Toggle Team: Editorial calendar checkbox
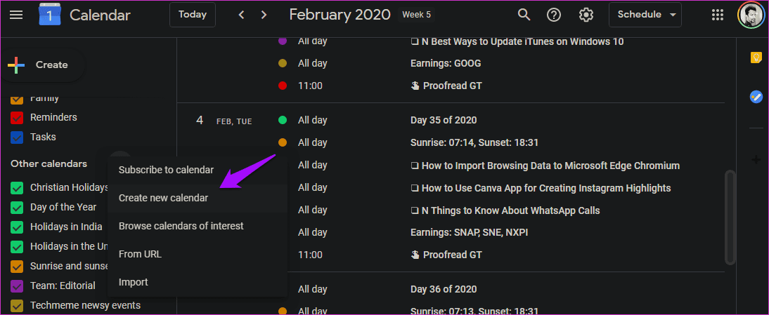769x315 pixels. pos(17,286)
